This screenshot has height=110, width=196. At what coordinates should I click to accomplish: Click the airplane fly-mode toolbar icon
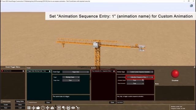33,108
